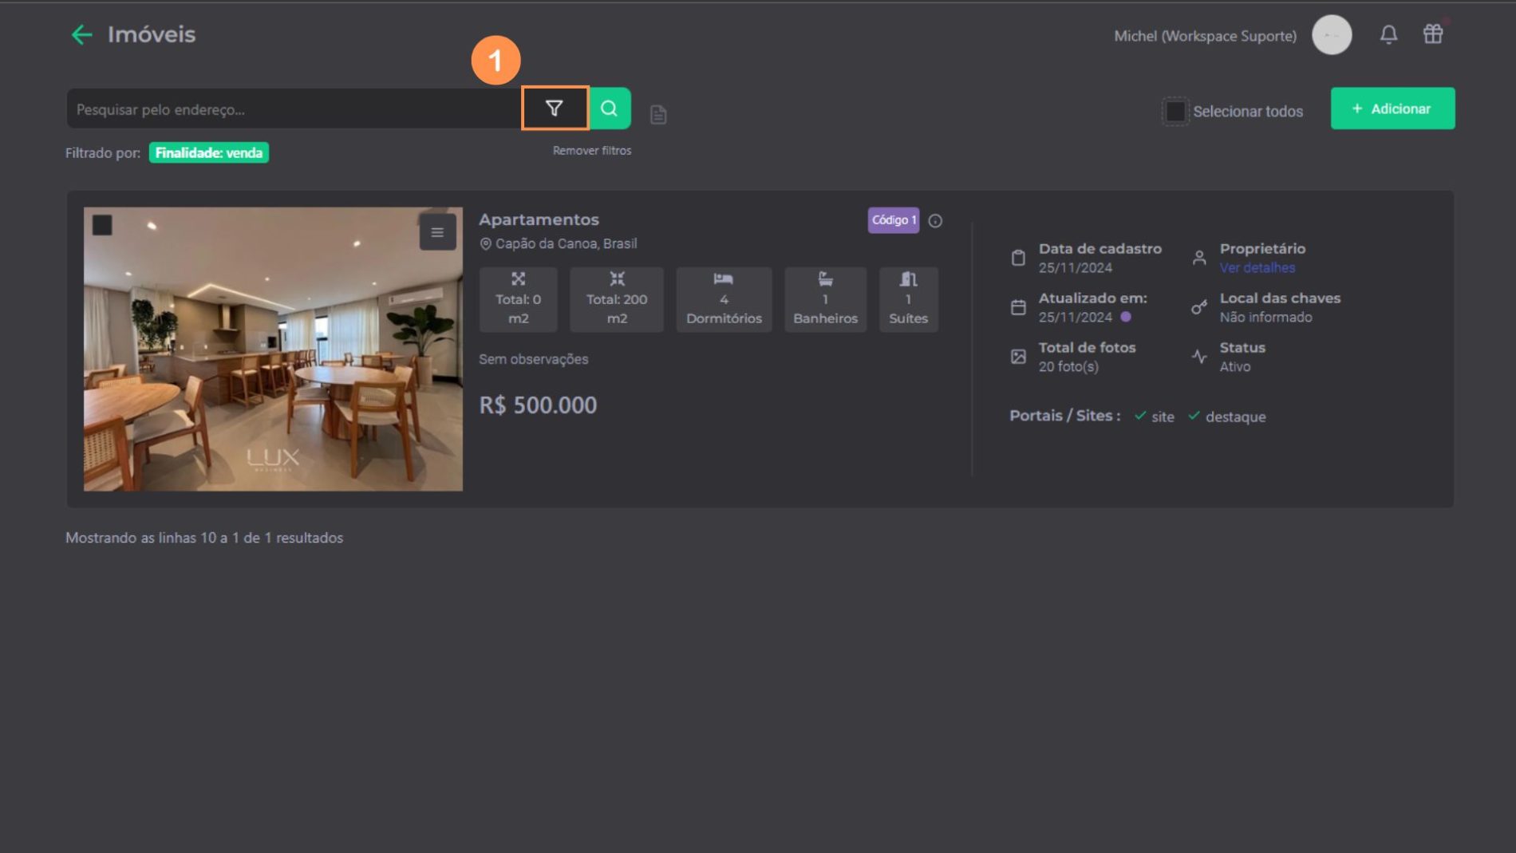Click the clipboard icon by Data de cadastro
1516x853 pixels.
click(1018, 258)
